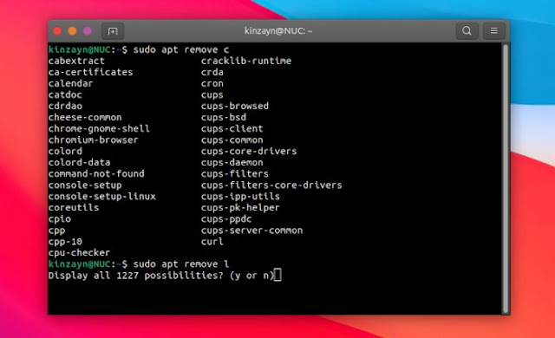The image size is (555, 338).
Task: Click the 'curl' package name
Action: click(x=212, y=242)
